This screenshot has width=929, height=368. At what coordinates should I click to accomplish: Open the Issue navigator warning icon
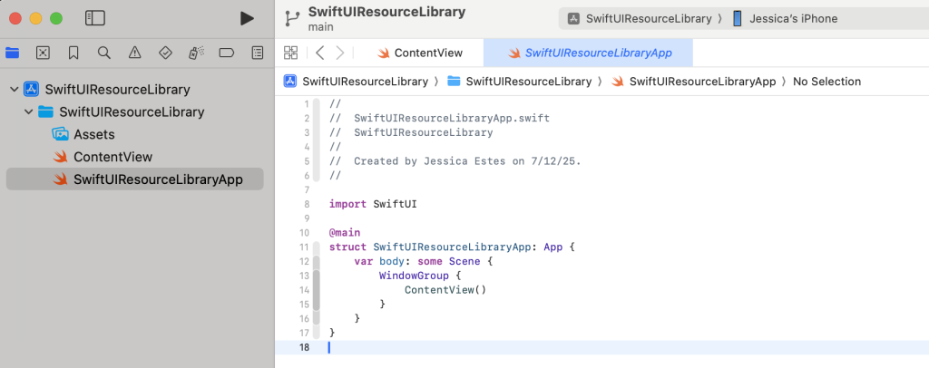pos(134,53)
